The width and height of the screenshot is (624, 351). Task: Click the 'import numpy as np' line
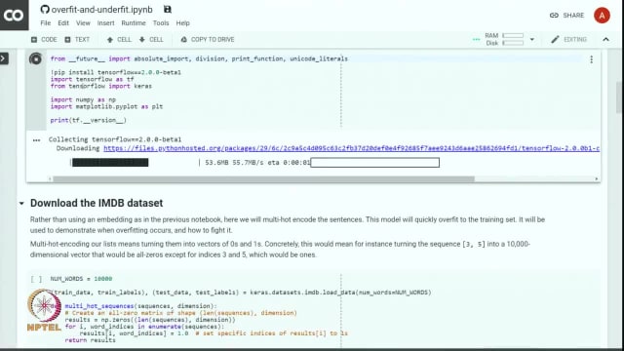tap(83, 99)
